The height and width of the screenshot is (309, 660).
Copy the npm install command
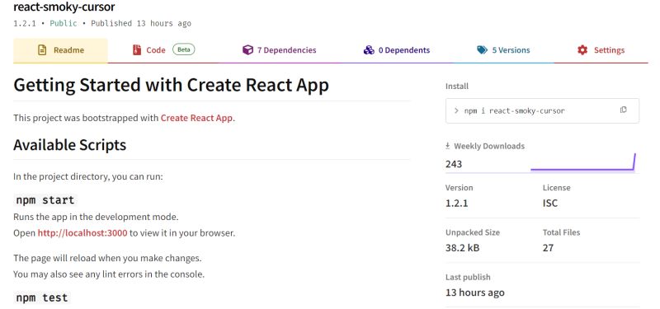pyautogui.click(x=624, y=110)
